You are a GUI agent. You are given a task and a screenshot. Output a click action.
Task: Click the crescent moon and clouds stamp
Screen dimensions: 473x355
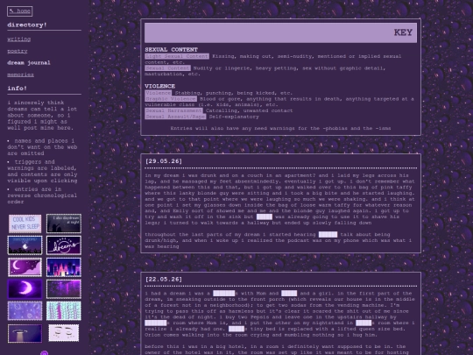point(25,267)
